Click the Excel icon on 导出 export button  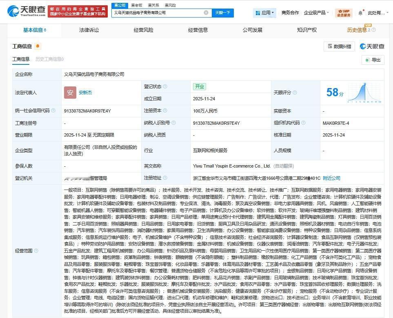tap(367, 60)
